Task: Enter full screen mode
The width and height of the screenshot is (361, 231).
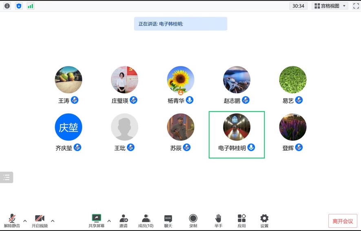Action: click(x=355, y=6)
